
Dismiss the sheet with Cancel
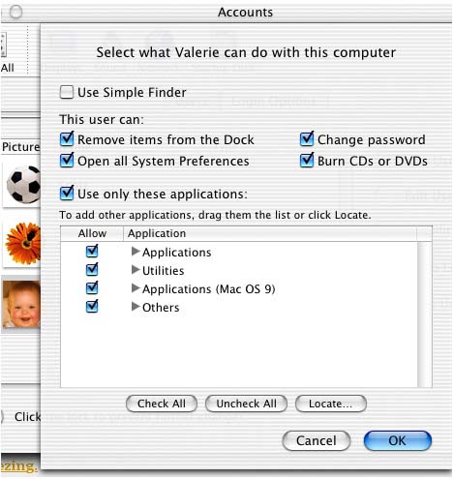click(x=317, y=440)
